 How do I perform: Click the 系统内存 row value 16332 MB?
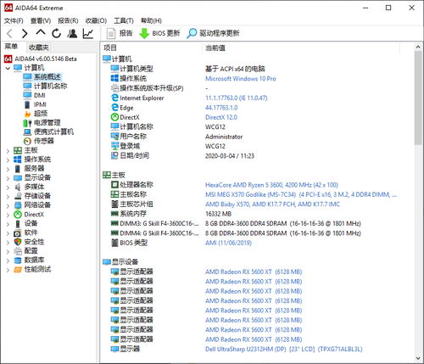[x=218, y=214]
